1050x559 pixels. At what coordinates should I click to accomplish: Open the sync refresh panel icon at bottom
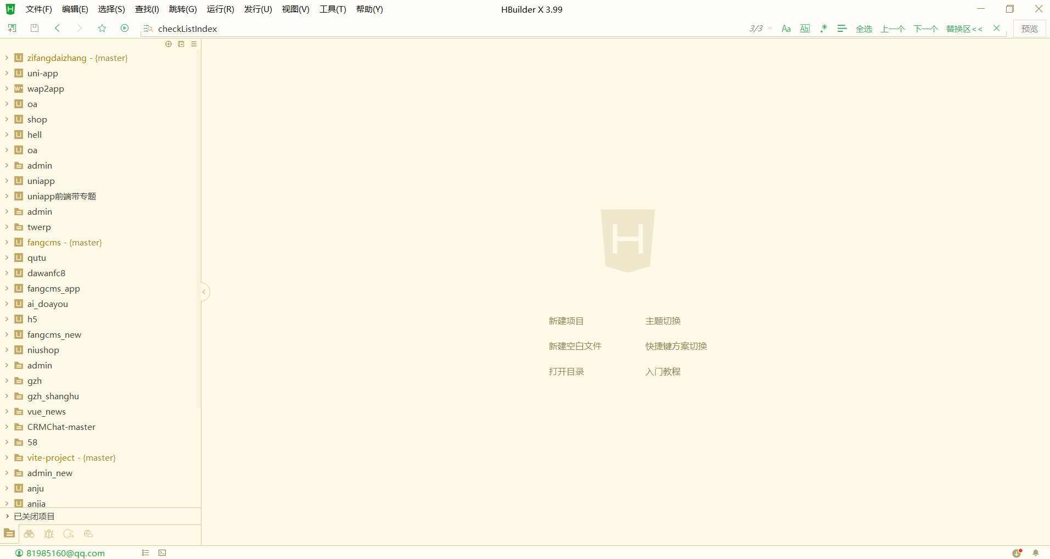tap(69, 534)
